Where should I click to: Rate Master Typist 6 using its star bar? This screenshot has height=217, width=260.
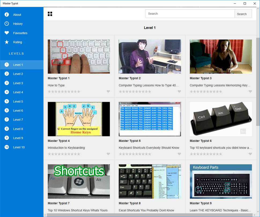(x=206, y=154)
